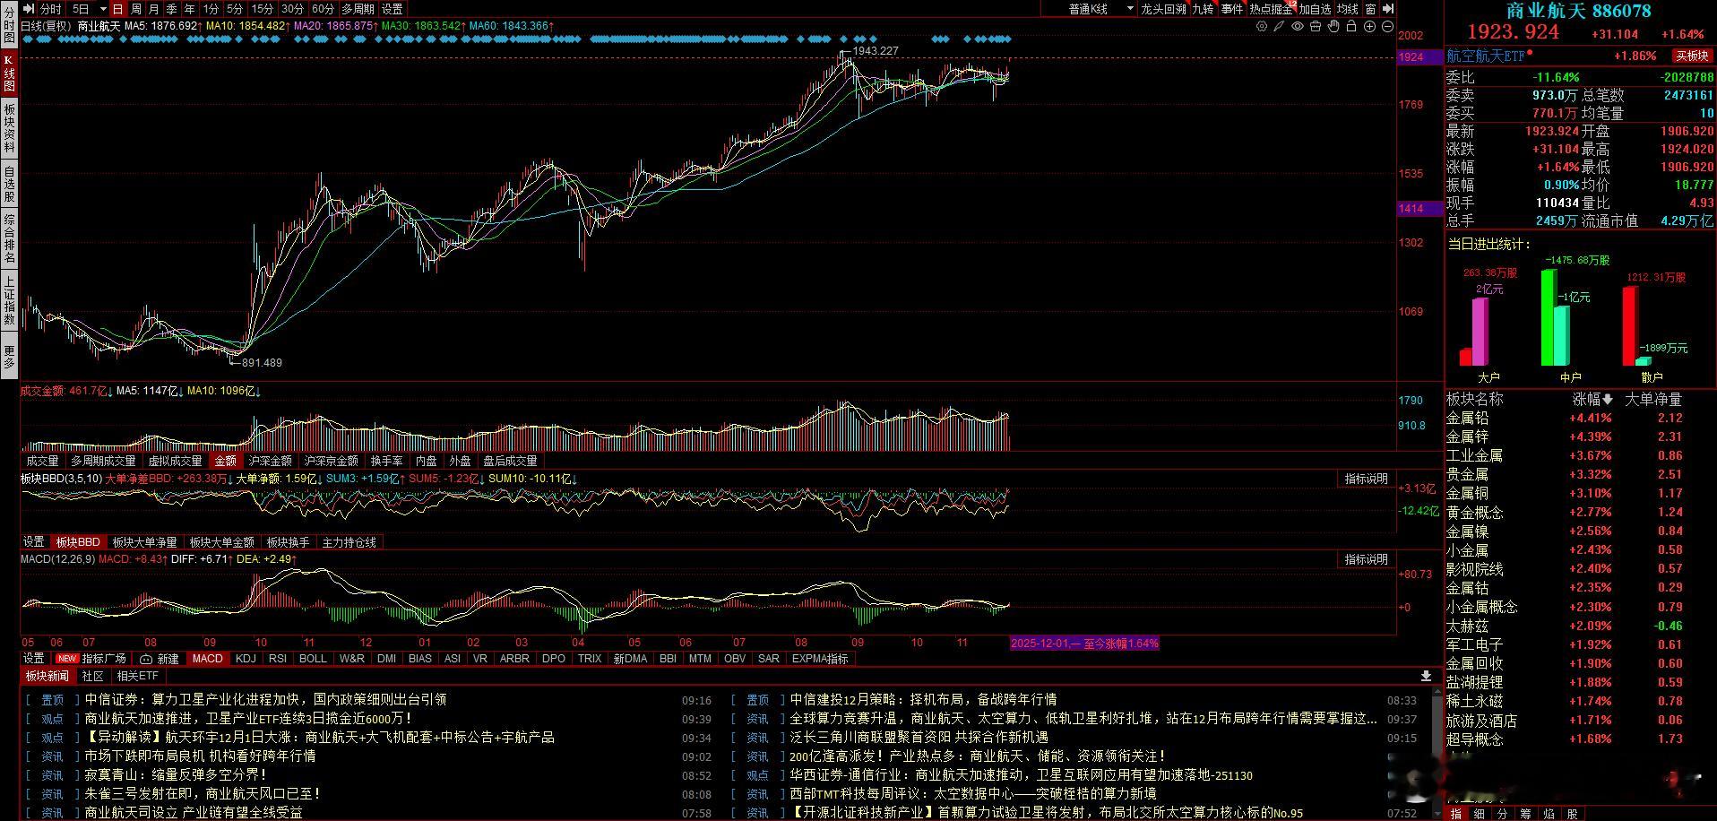Click 买板块 buy sector button
Image resolution: width=1717 pixels, height=821 pixels.
pos(1693,56)
